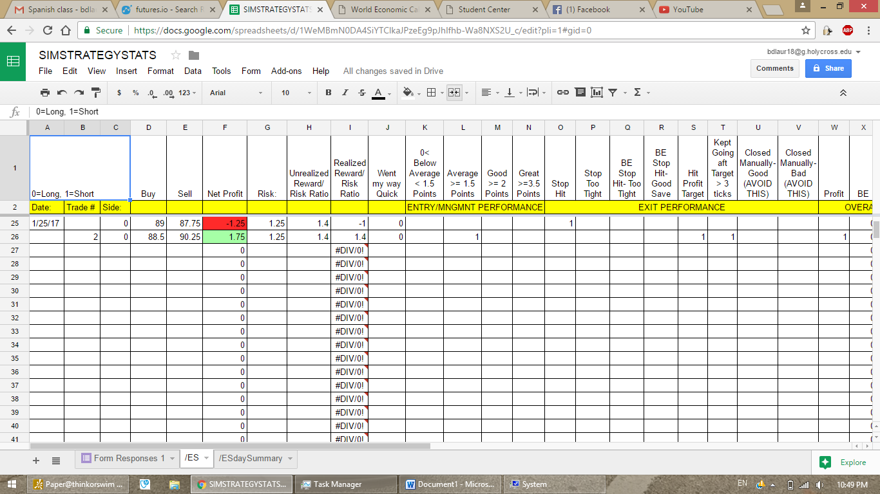Toggle merge cells button
Viewport: 880px width, 494px height.
(454, 93)
